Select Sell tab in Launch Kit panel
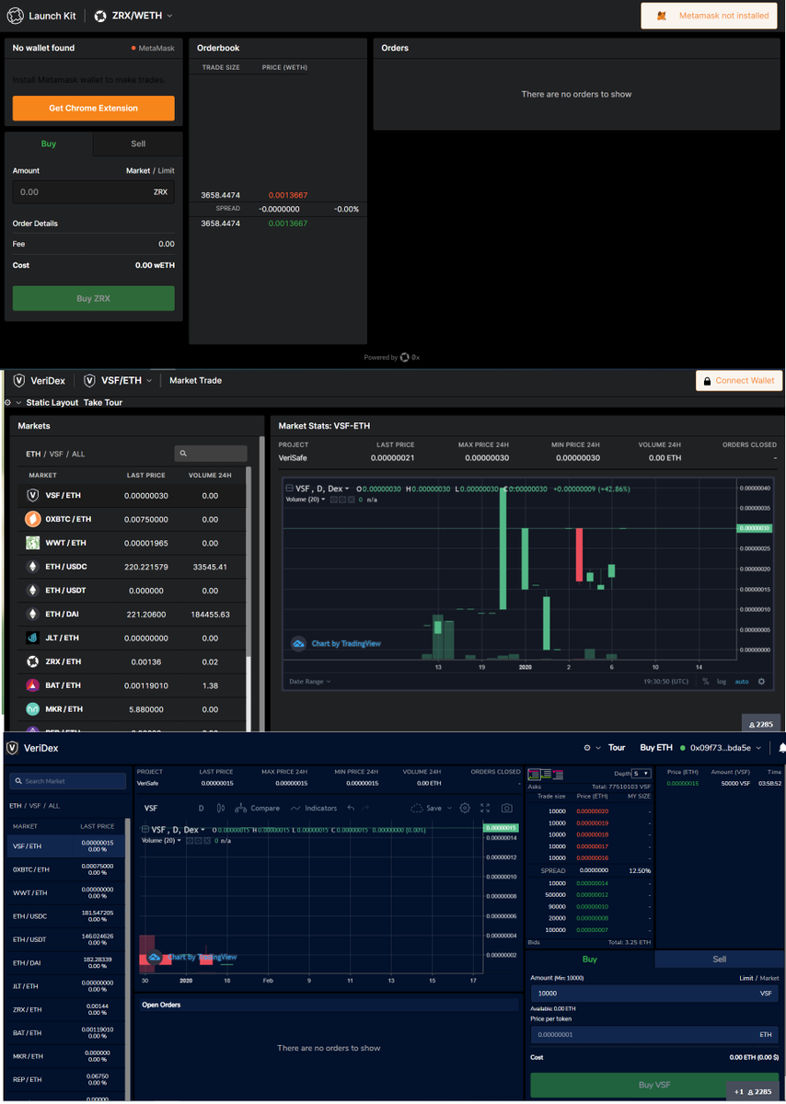 coord(138,144)
